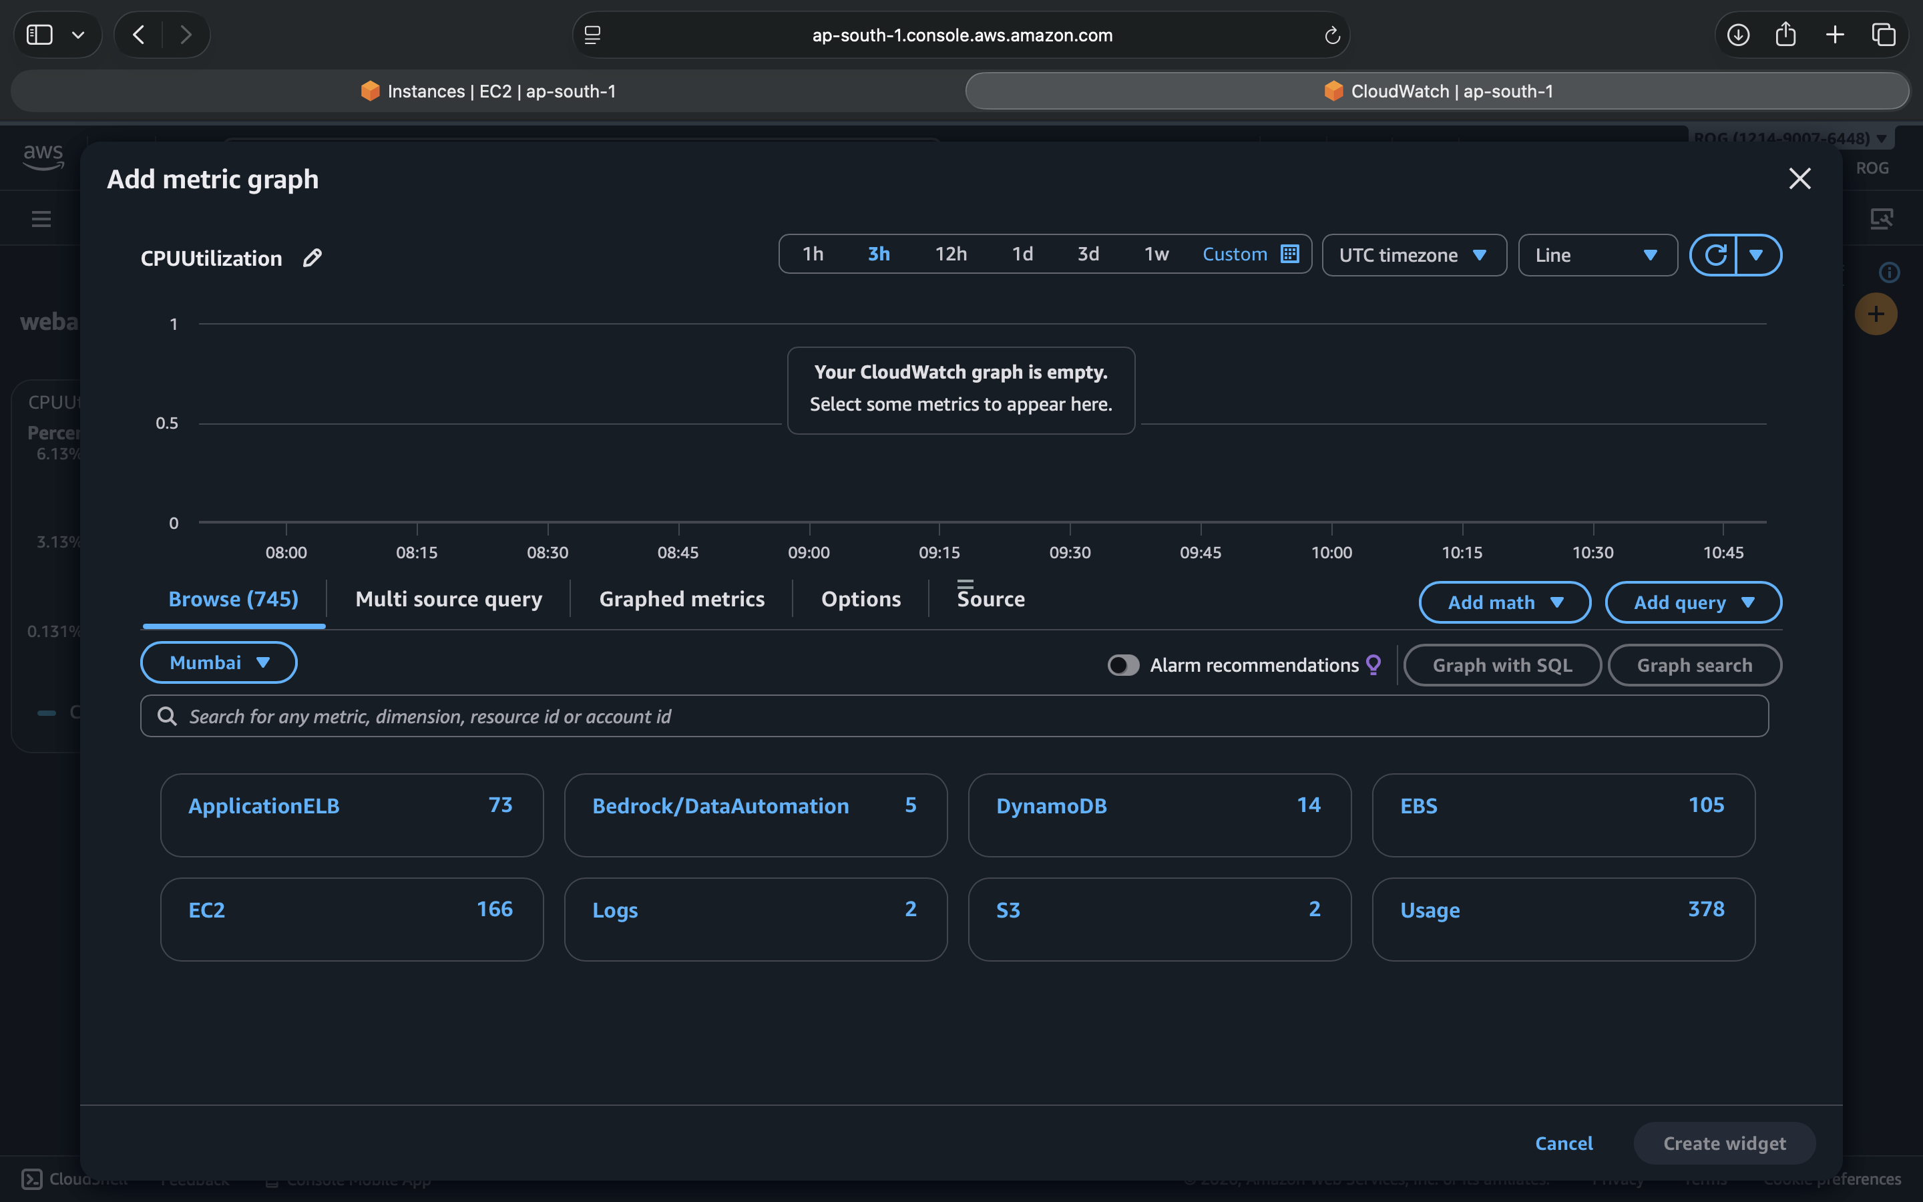Open Safari downloads icon
This screenshot has height=1202, width=1923.
point(1738,35)
